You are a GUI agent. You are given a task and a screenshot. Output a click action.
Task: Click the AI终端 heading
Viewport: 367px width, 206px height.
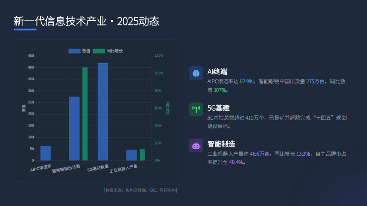tap(217, 72)
